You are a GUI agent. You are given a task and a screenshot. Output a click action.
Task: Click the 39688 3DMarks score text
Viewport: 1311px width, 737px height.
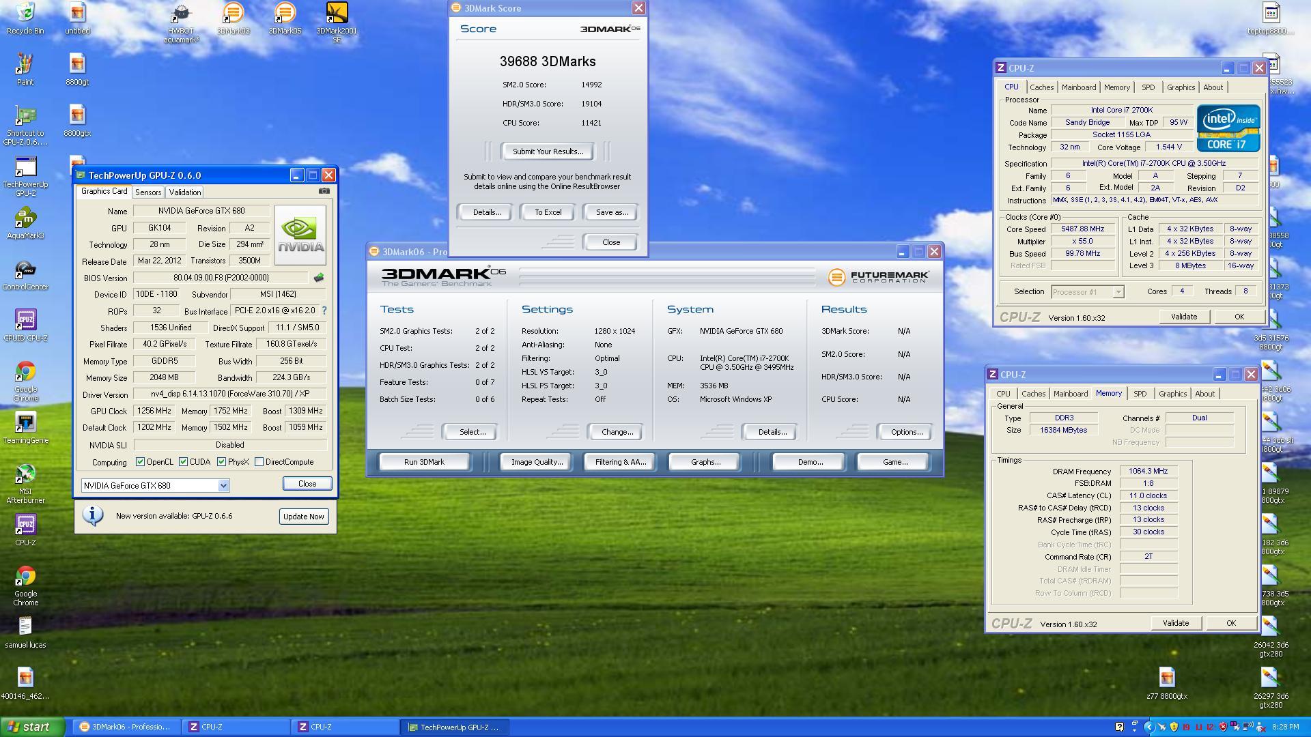[548, 61]
